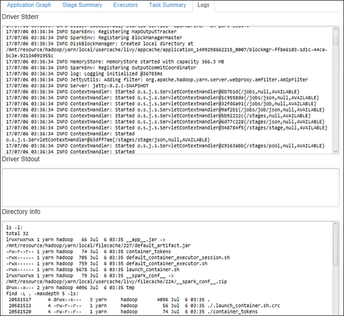Click the ServletContextHandler '/stages/pool' line
Viewport: 344px width, 316px height.
click(x=165, y=146)
